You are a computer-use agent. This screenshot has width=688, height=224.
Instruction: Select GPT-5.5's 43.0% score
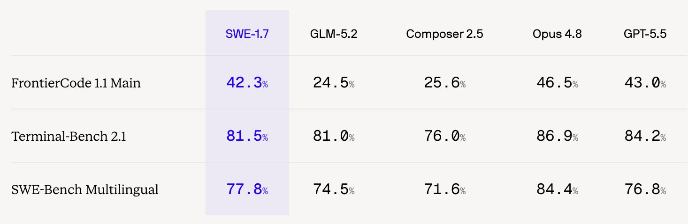(x=645, y=83)
